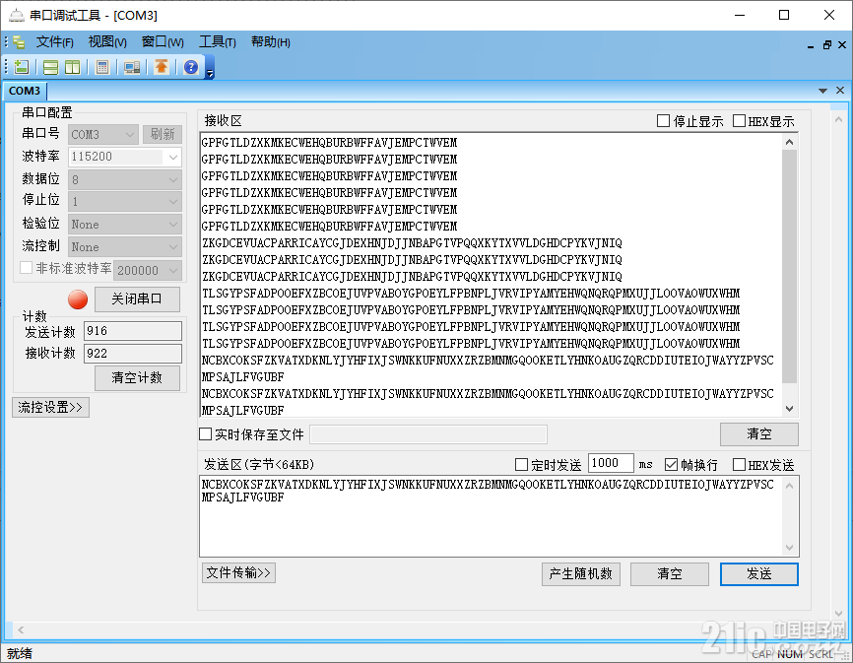Viewport: 853px width, 663px height.
Task: Click the receive area scrollbar thumb
Action: 789,267
